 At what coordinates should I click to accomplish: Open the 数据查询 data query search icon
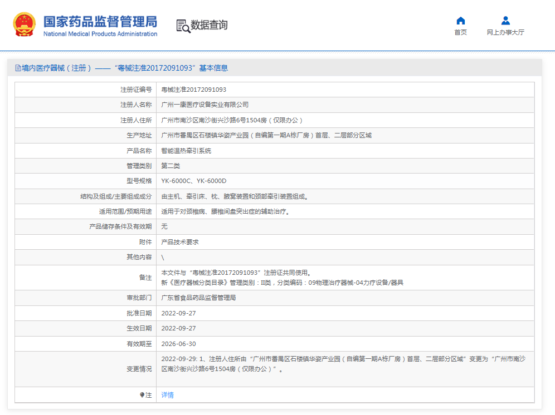click(182, 25)
